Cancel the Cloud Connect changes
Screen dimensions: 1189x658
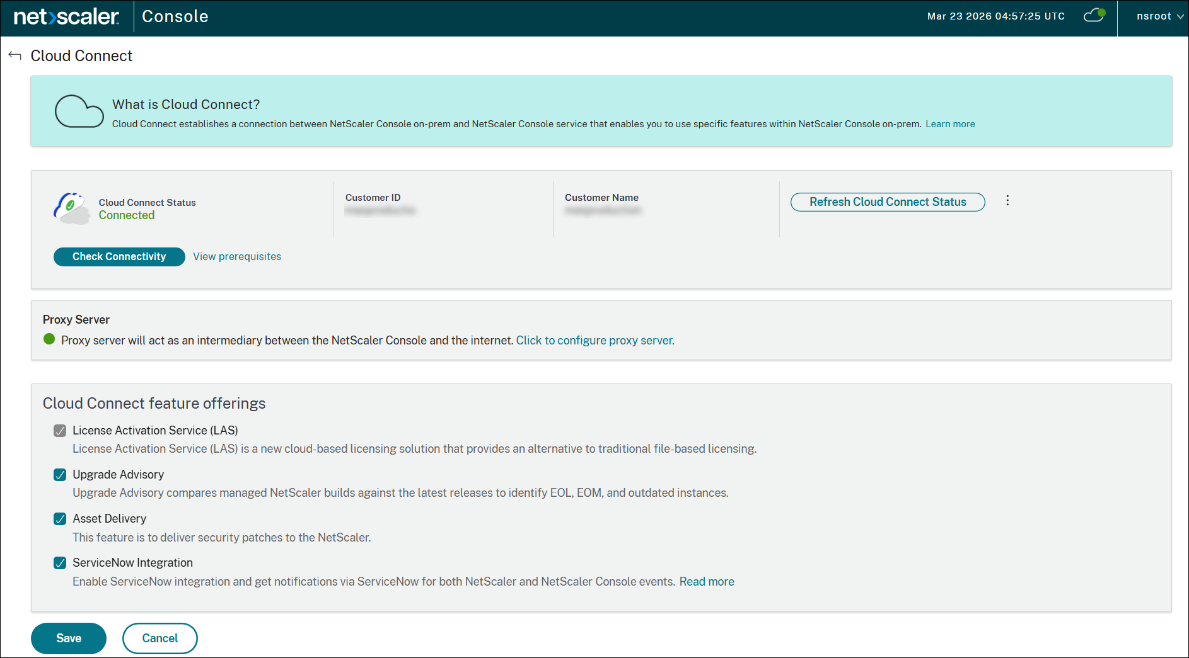coord(159,638)
